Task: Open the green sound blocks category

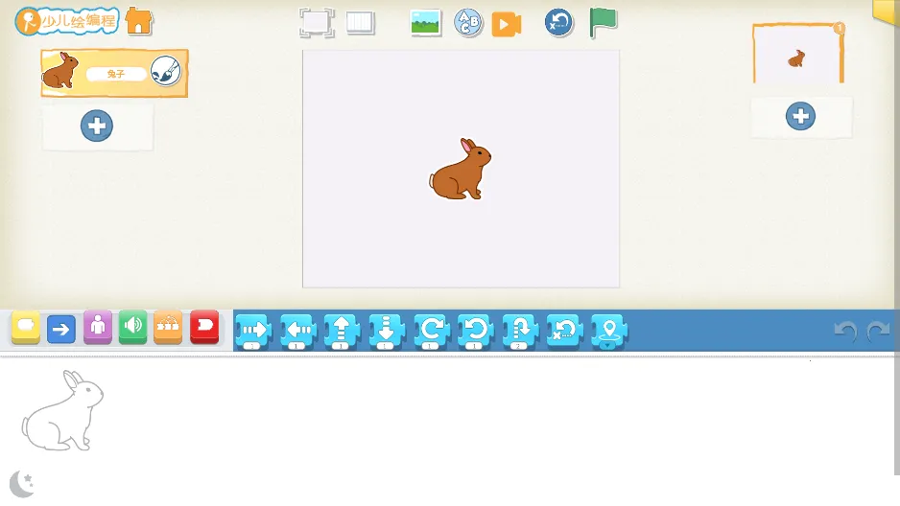Action: pos(132,327)
